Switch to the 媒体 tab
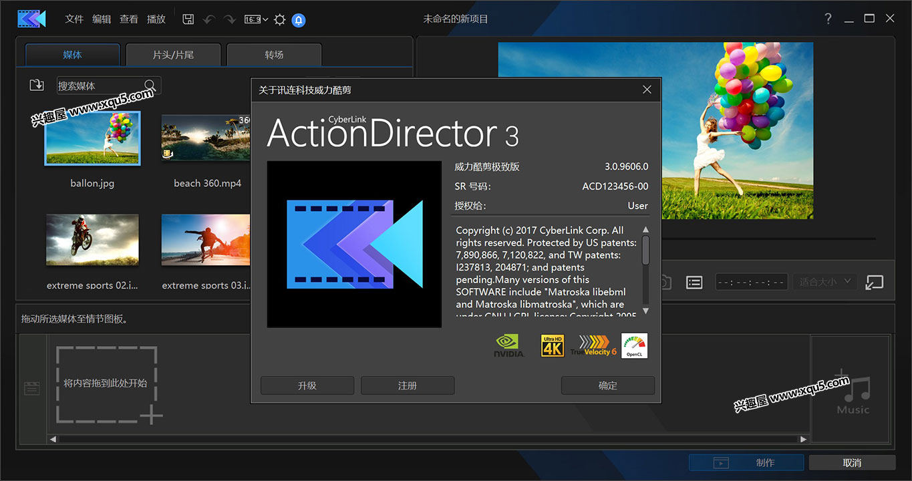 coord(72,55)
